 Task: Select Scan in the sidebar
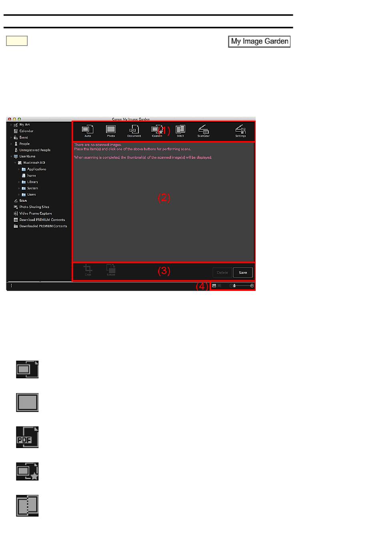20,201
